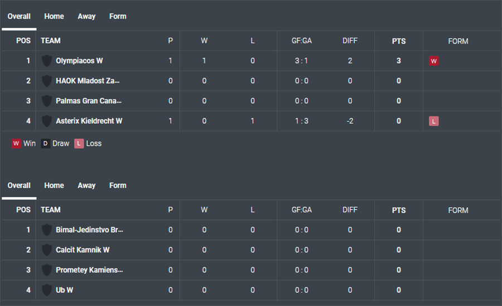
Task: Click the Ub W team shield icon
Action: click(x=47, y=290)
